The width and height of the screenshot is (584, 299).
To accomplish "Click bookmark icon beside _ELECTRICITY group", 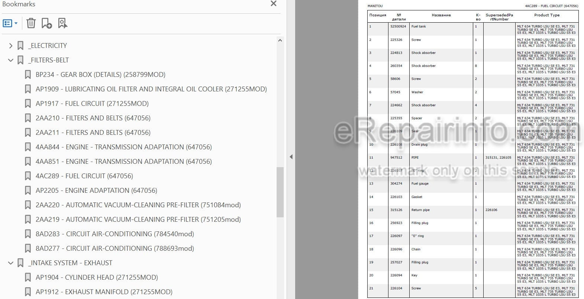I will coord(20,46).
